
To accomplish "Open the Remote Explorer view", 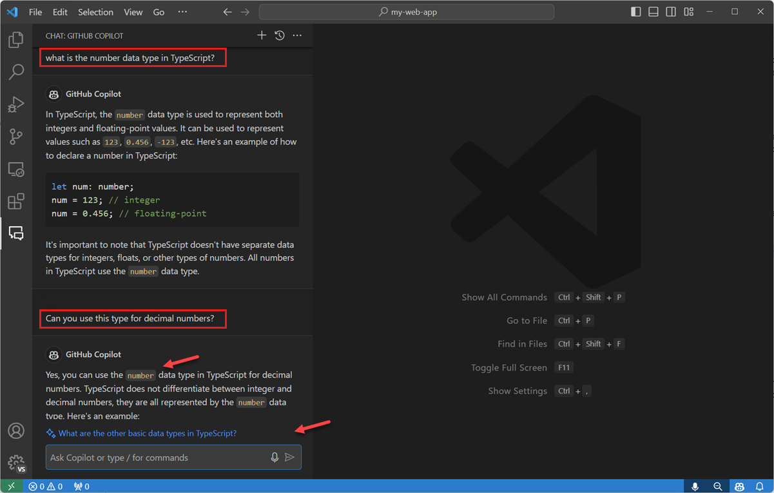I will coord(16,169).
